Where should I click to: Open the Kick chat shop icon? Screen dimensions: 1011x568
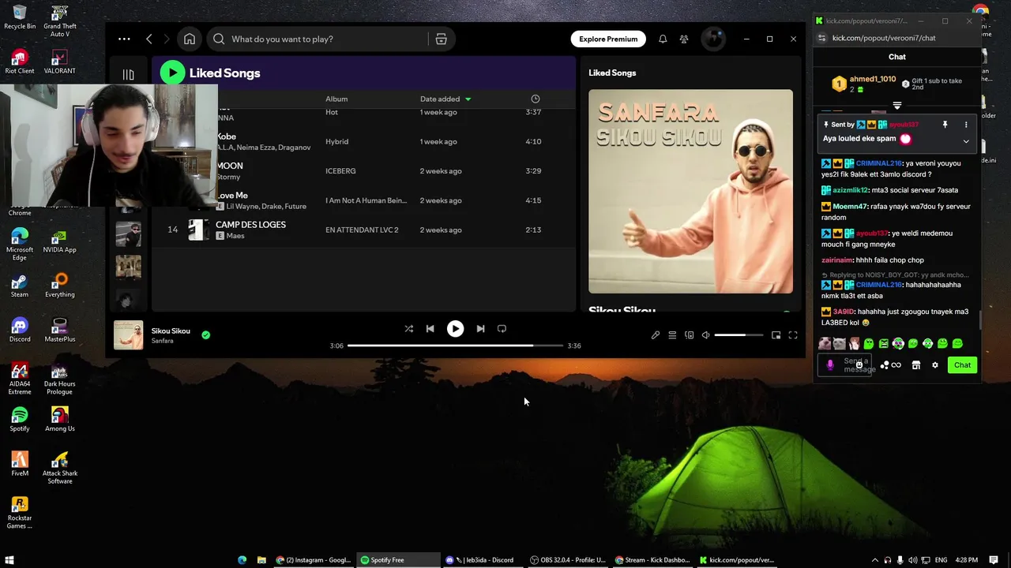tap(916, 365)
